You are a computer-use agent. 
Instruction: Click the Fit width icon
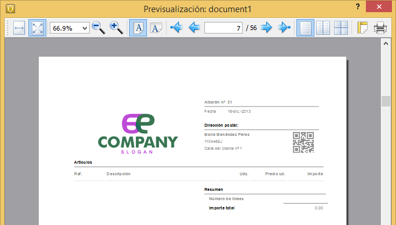pos(19,28)
